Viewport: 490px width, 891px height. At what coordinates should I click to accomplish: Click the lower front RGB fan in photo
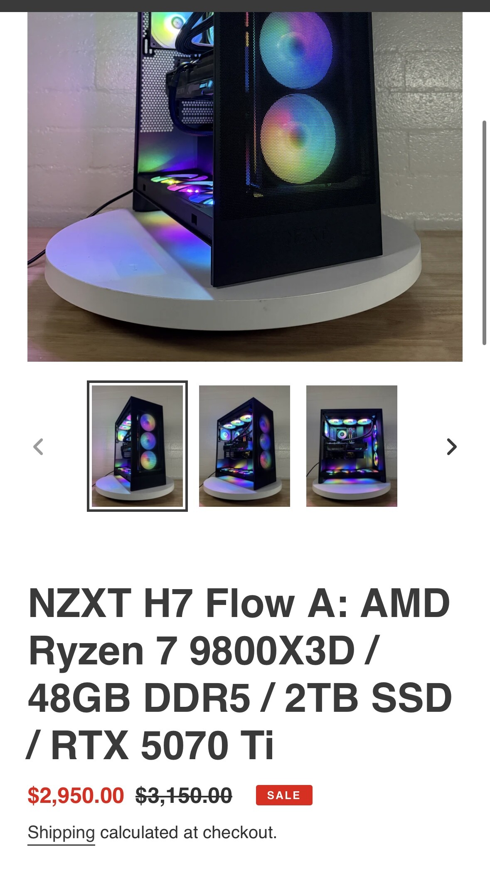coord(298,139)
